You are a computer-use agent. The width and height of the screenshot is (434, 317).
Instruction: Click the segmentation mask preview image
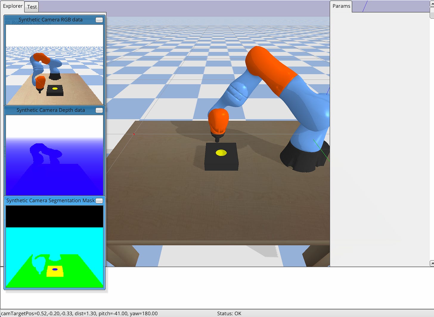click(x=55, y=247)
